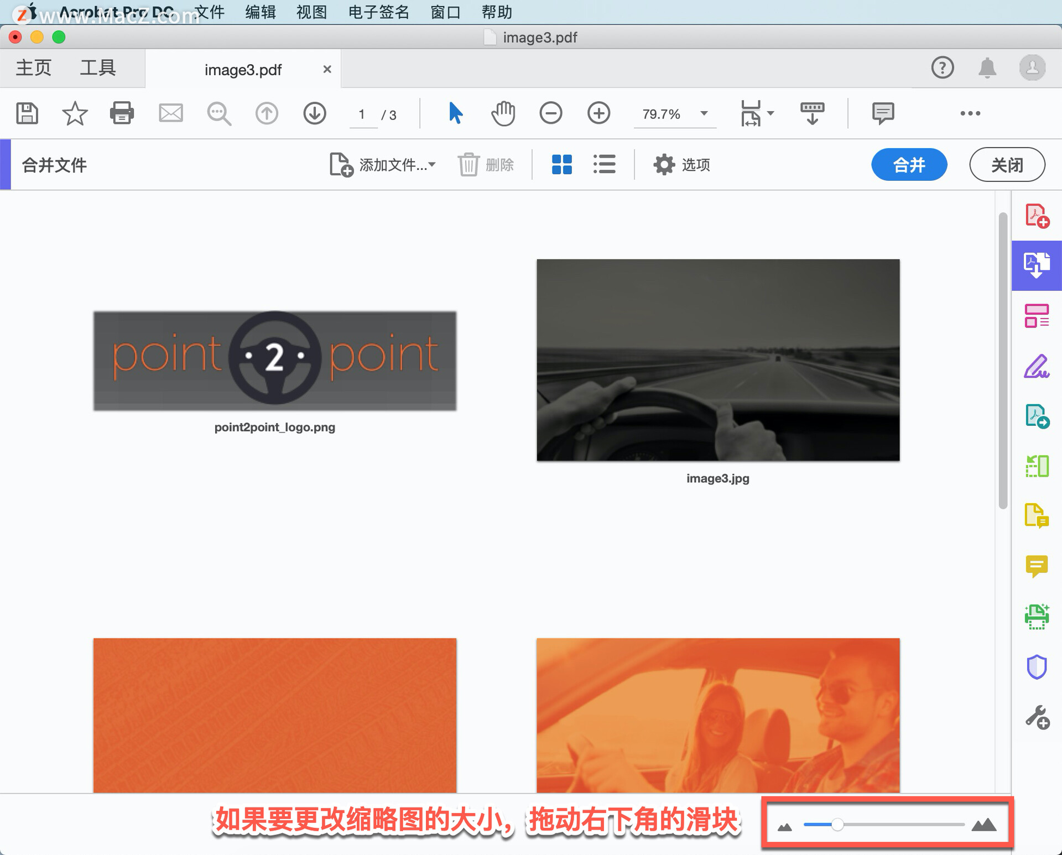Close the image3.pdf tab

point(327,69)
